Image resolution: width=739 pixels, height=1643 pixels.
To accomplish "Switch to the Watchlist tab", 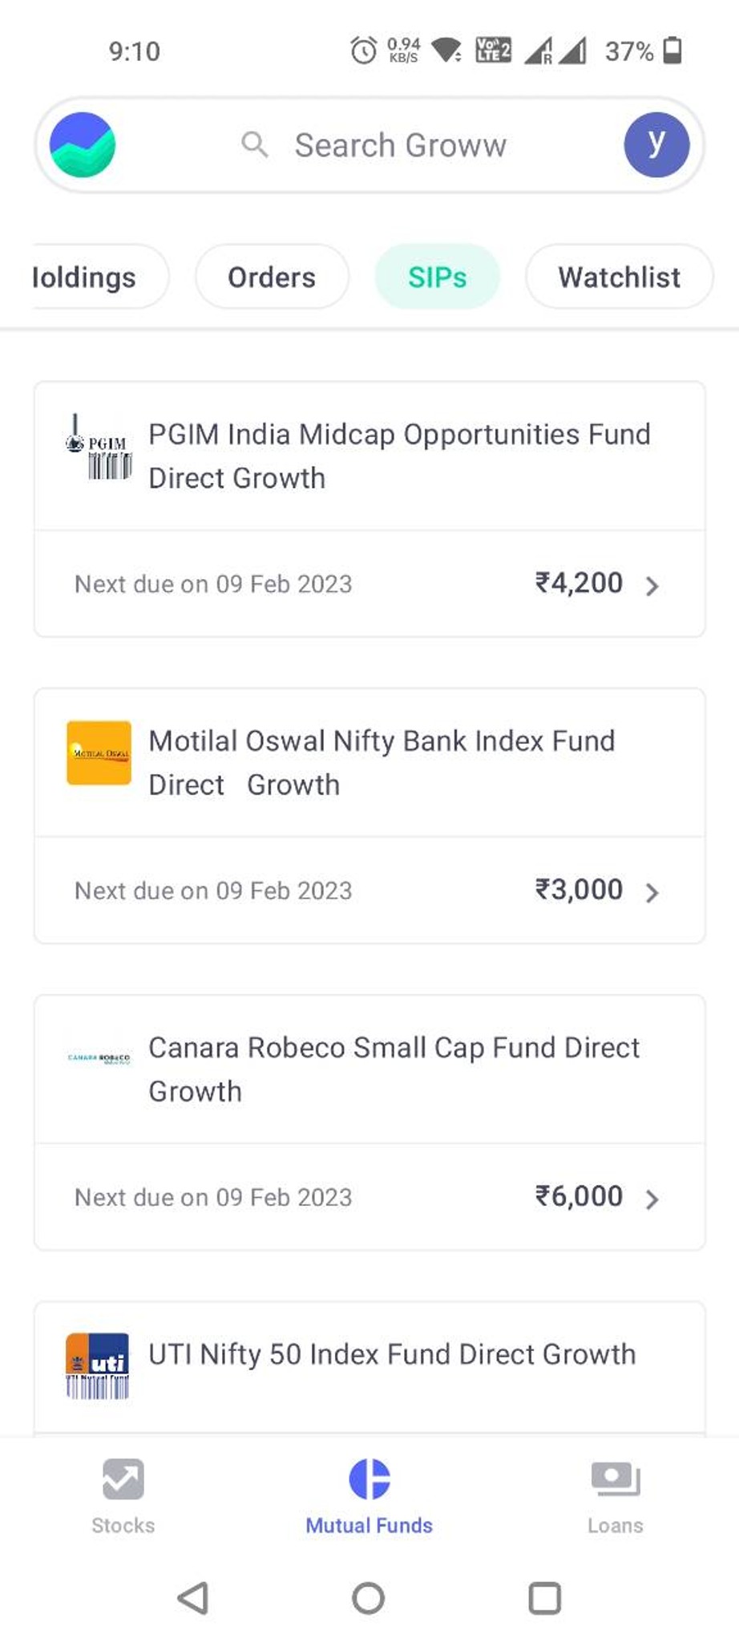I will click(x=620, y=277).
